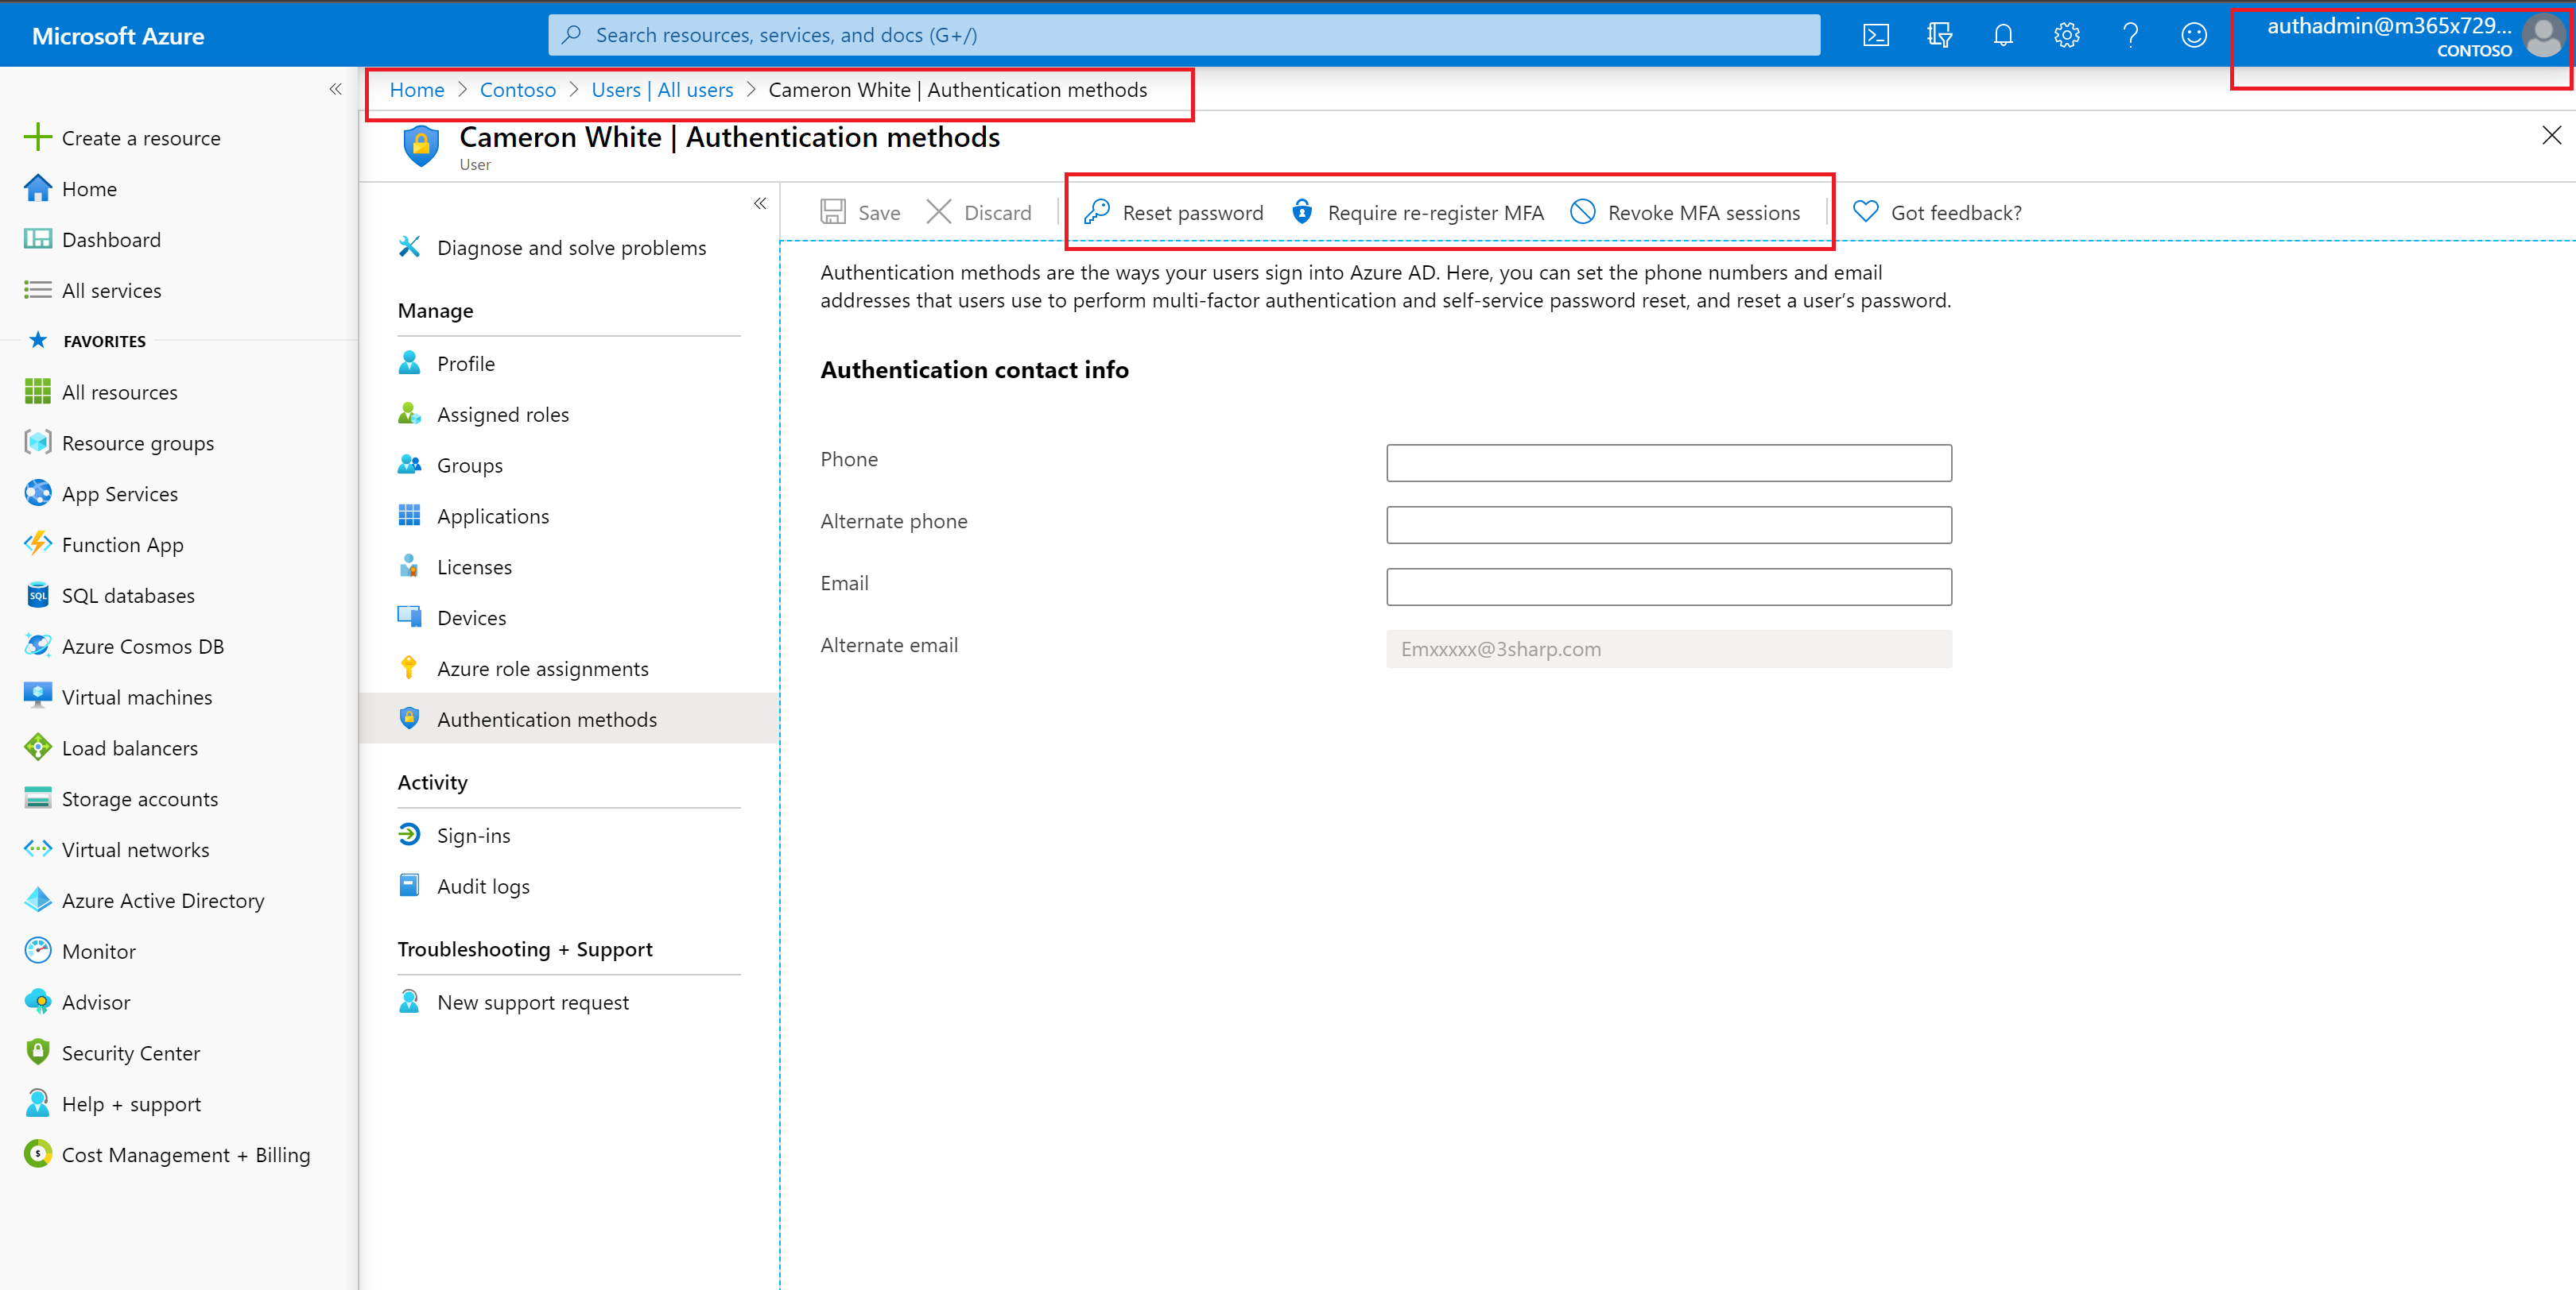Collapse the user blade menu
Viewport: 2576px width, 1290px height.
point(760,204)
